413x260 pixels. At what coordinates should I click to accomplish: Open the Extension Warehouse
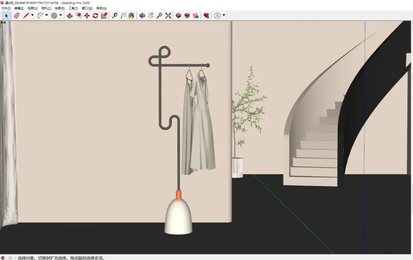(x=187, y=16)
